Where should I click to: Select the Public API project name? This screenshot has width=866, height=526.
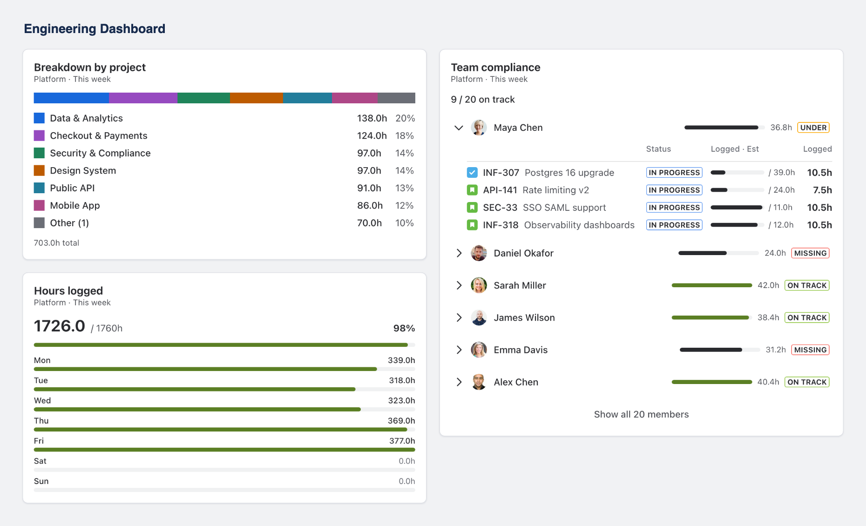click(x=72, y=188)
